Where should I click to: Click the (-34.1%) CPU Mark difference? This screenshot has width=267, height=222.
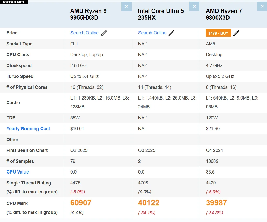click(x=147, y=213)
